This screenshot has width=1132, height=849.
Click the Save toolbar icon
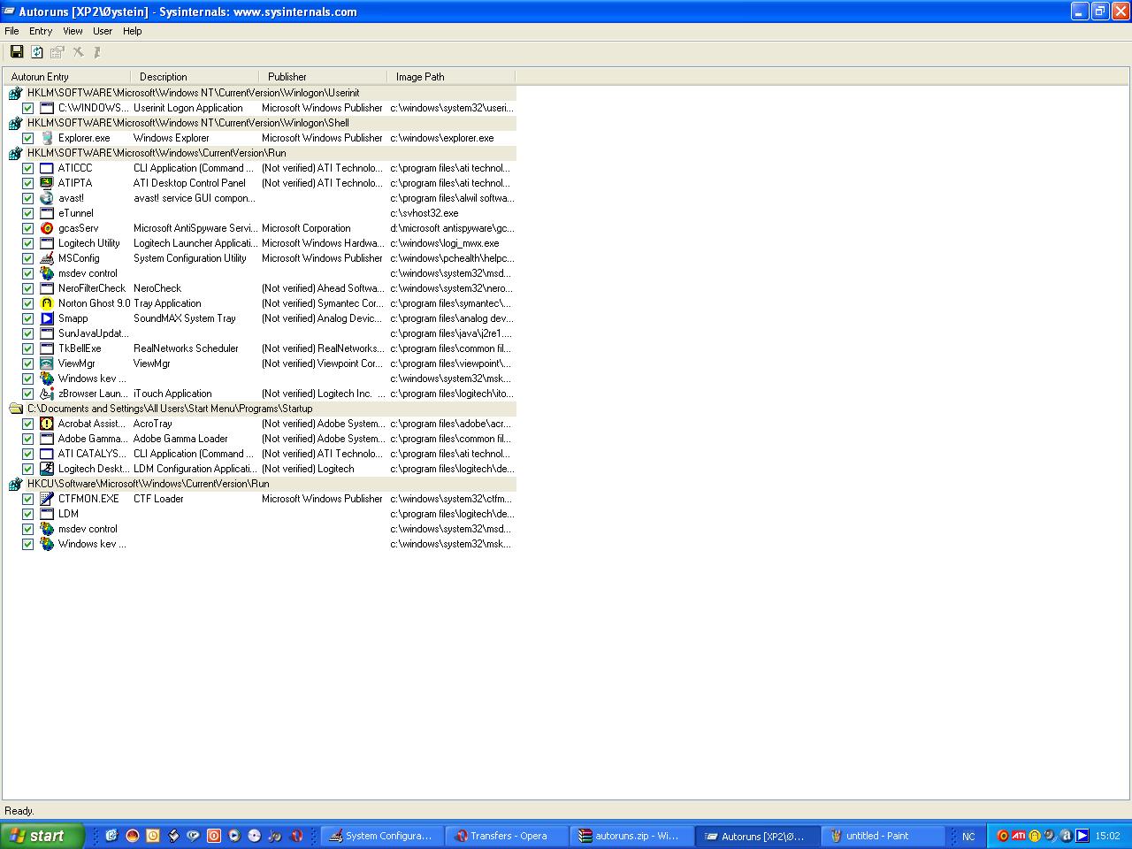[x=16, y=52]
